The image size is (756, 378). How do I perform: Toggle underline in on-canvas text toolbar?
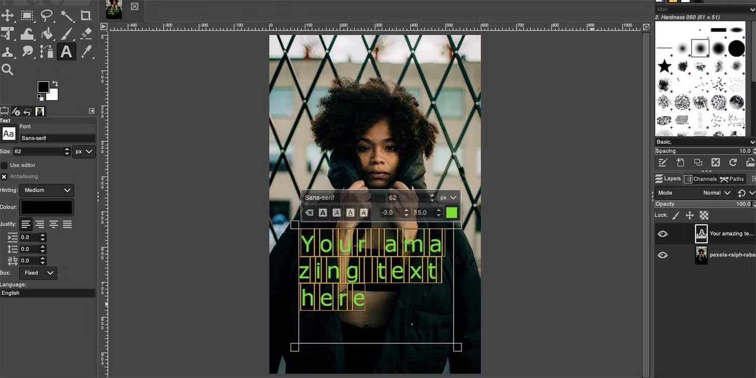pos(350,213)
